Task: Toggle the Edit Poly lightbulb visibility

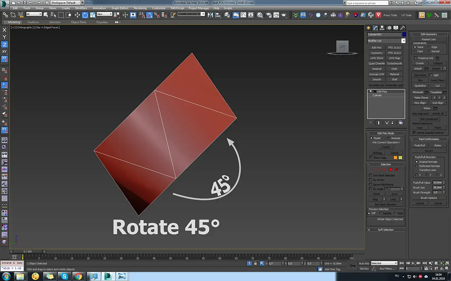Action: (x=370, y=92)
